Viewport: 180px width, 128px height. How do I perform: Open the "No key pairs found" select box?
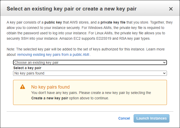(x=90, y=73)
